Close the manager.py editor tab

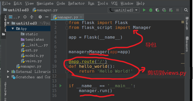point(81,17)
